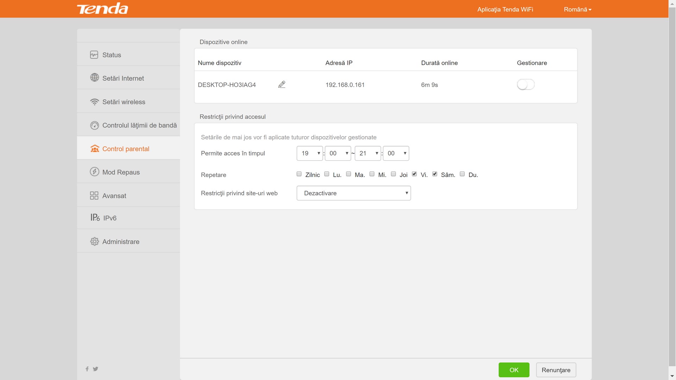The height and width of the screenshot is (380, 676).
Task: Check the Zilnic checkbox
Action: click(299, 174)
